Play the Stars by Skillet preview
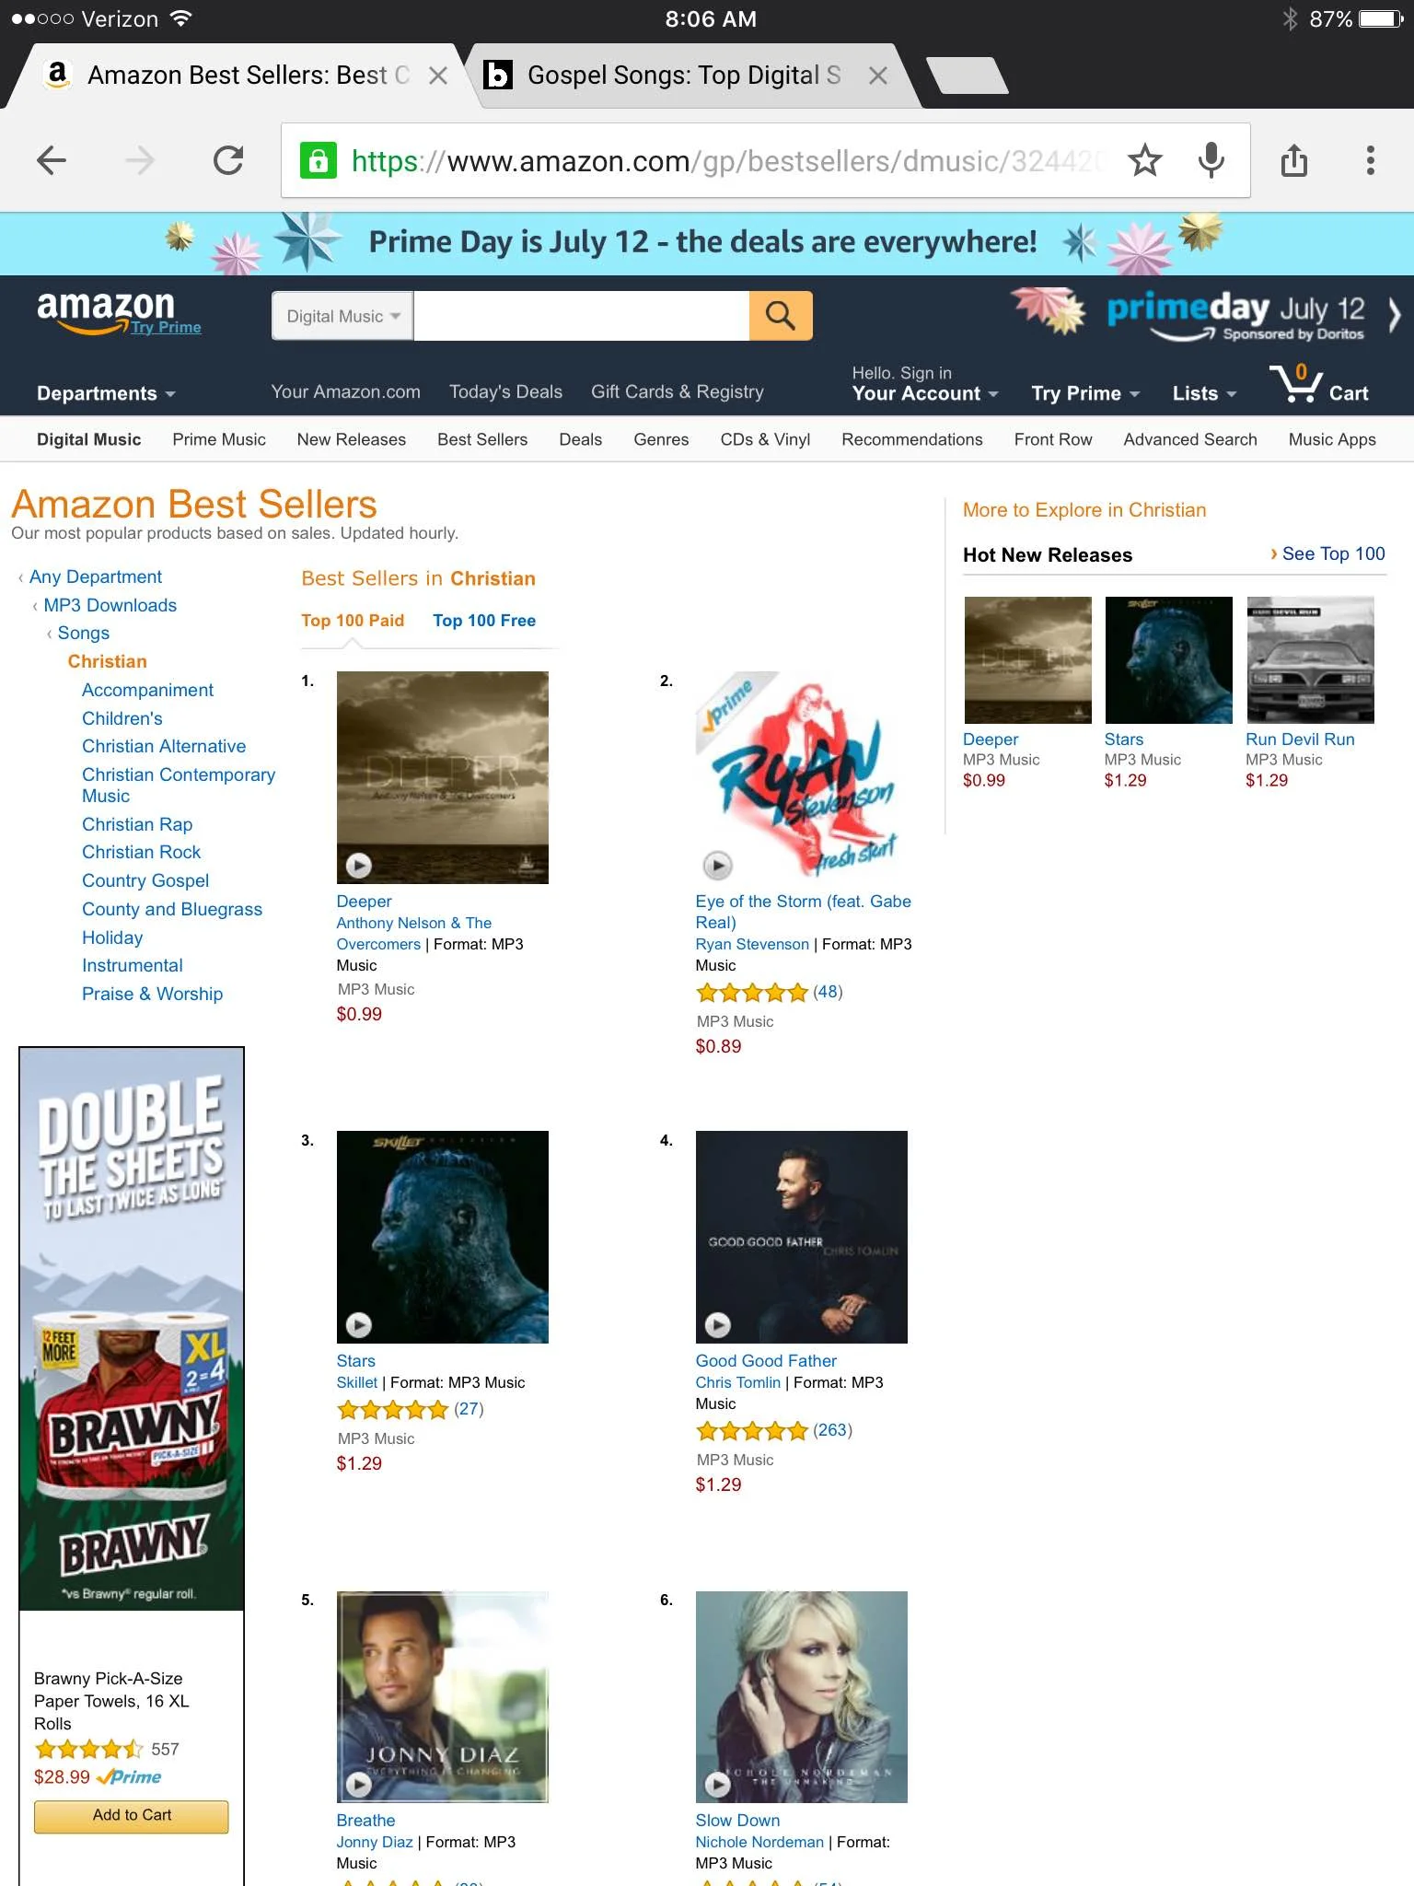 pyautogui.click(x=358, y=1325)
